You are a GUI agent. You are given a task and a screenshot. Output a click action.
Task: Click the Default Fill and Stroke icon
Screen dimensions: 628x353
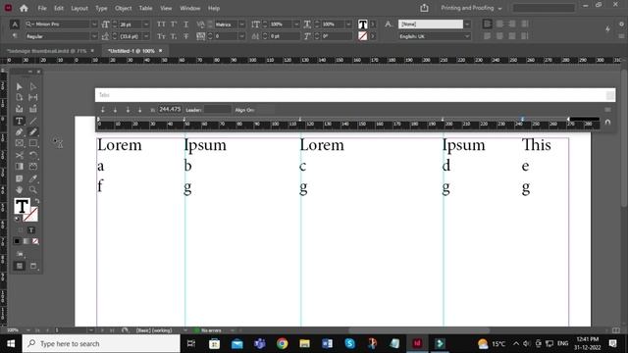(x=17, y=219)
